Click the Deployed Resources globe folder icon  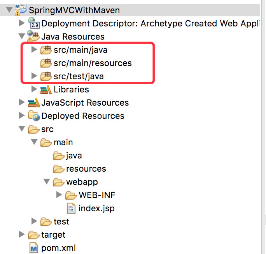point(34,116)
